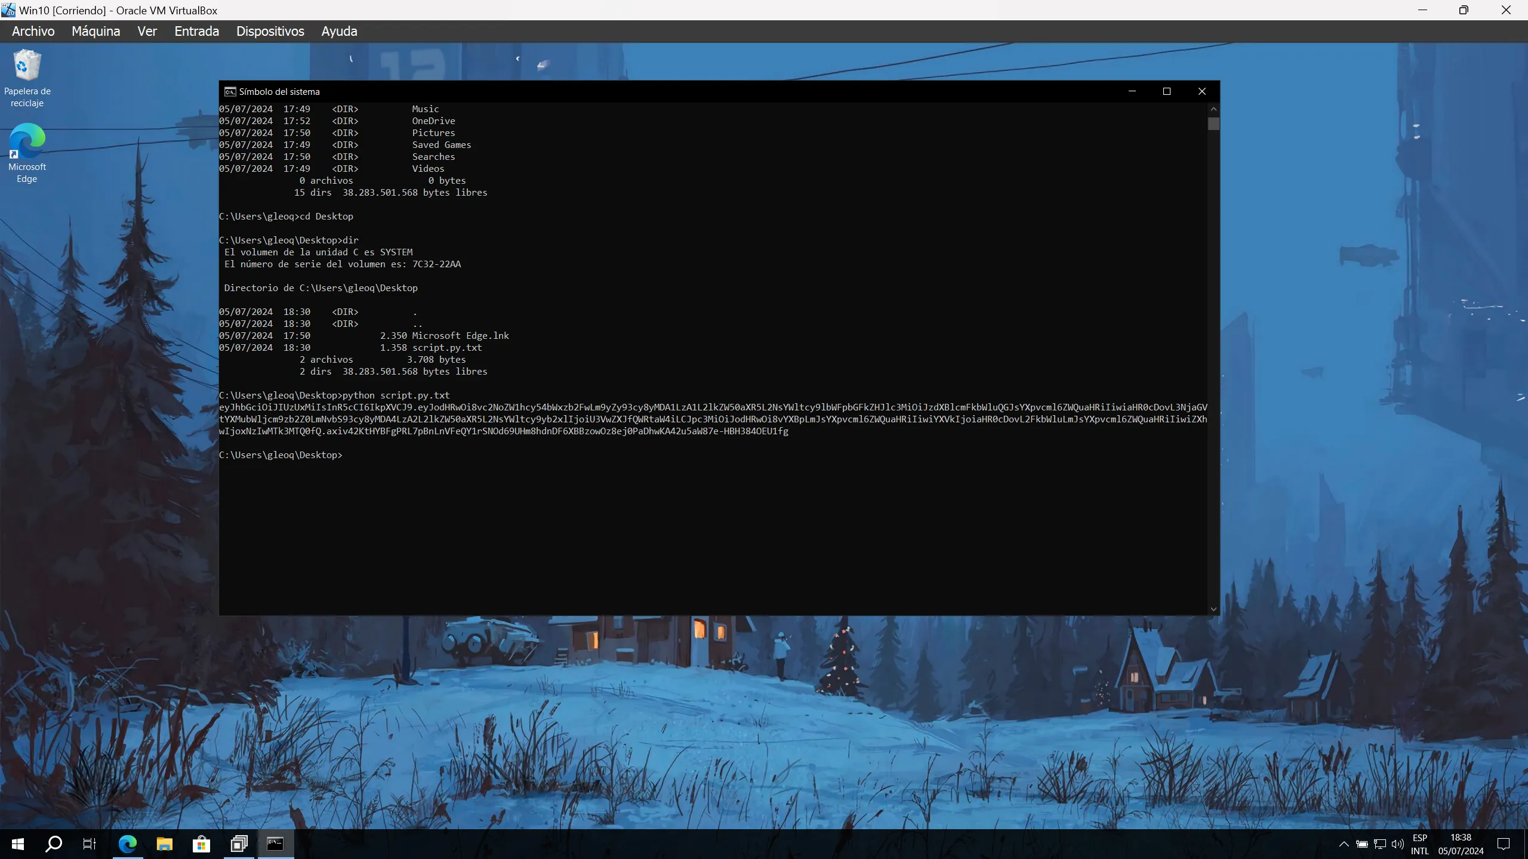
Task: Open the Máquina menu
Action: (95, 31)
